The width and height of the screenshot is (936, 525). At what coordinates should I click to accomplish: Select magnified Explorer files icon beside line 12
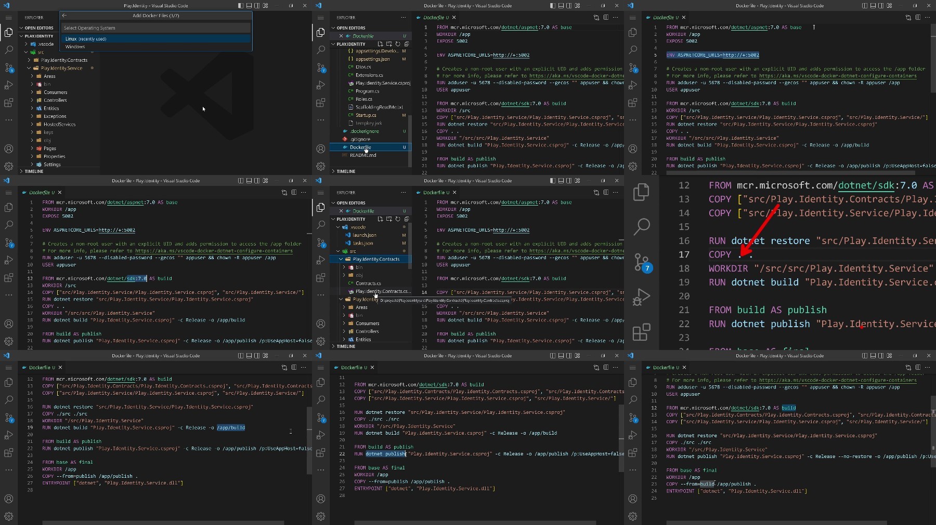[641, 192]
